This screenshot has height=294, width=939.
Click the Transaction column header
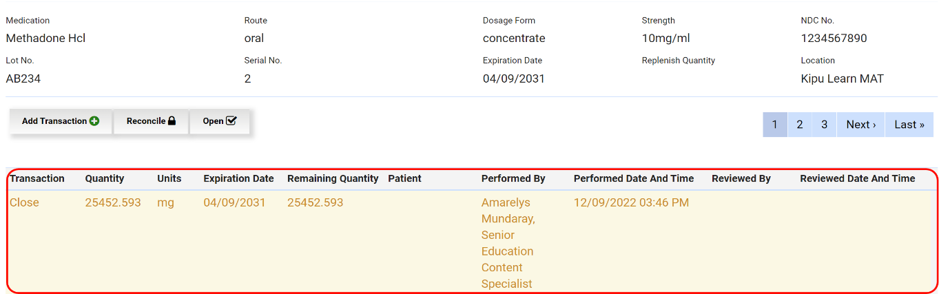click(x=37, y=178)
